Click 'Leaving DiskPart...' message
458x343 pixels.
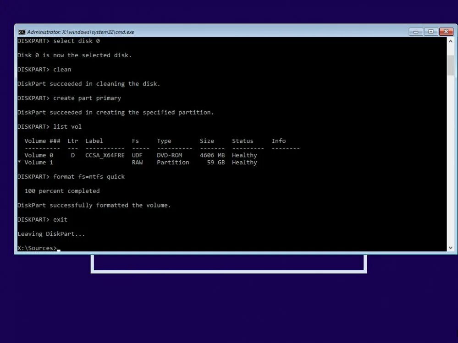coord(51,234)
